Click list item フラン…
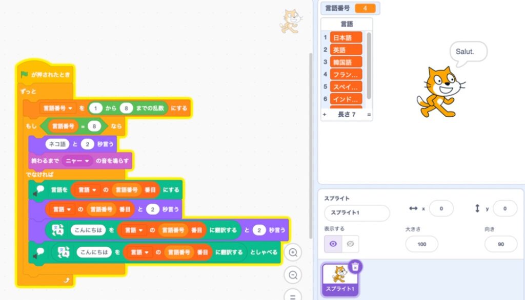The height and width of the screenshot is (300, 525). click(346, 74)
